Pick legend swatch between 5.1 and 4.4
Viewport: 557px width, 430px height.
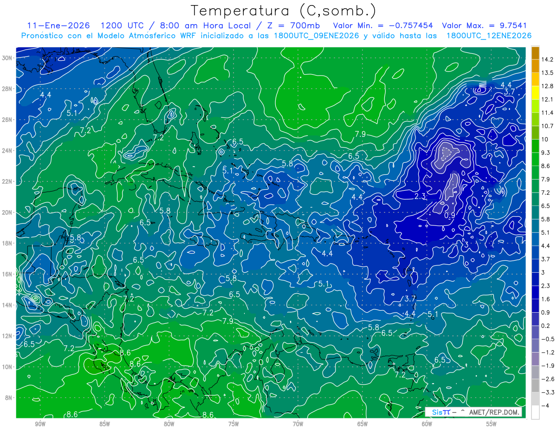536,239
